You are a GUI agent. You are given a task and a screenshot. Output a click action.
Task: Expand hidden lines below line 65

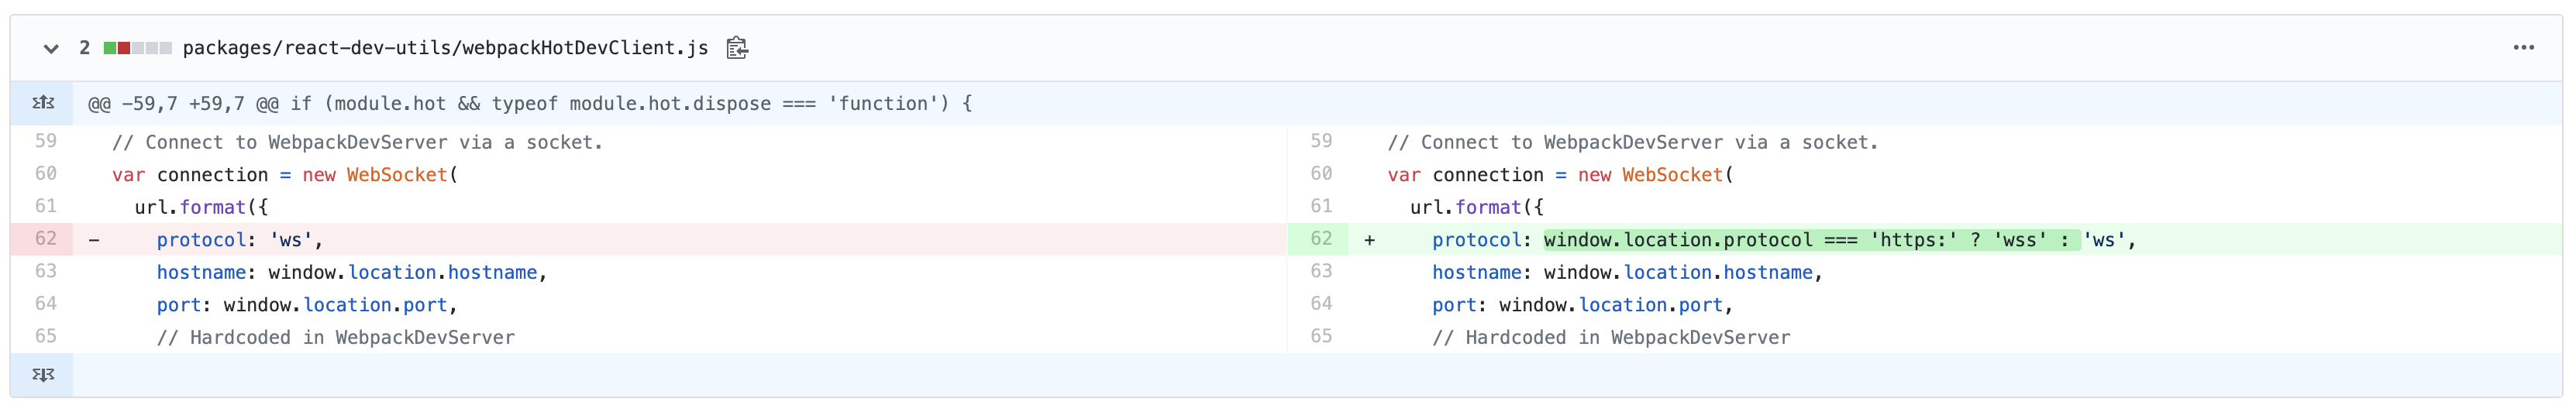[42, 375]
